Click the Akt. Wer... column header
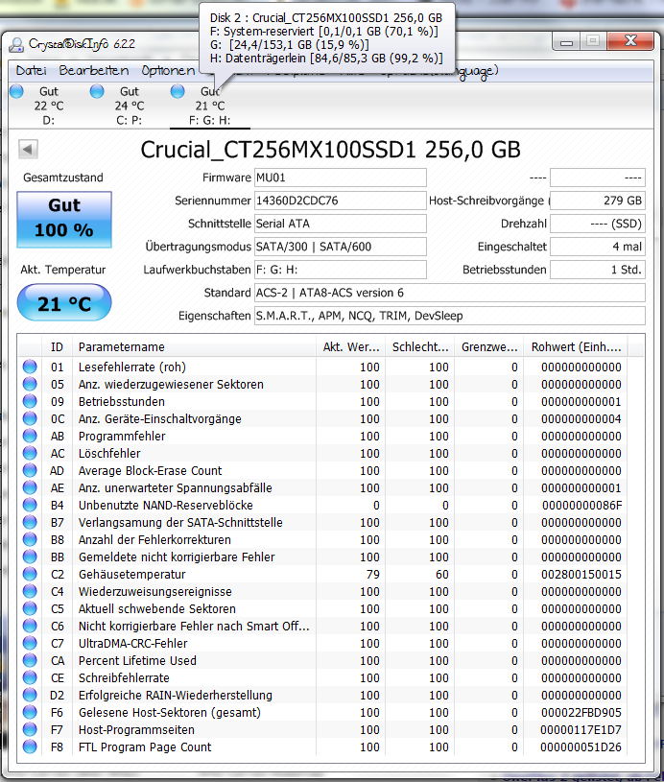Image resolution: width=664 pixels, height=782 pixels. click(x=350, y=346)
